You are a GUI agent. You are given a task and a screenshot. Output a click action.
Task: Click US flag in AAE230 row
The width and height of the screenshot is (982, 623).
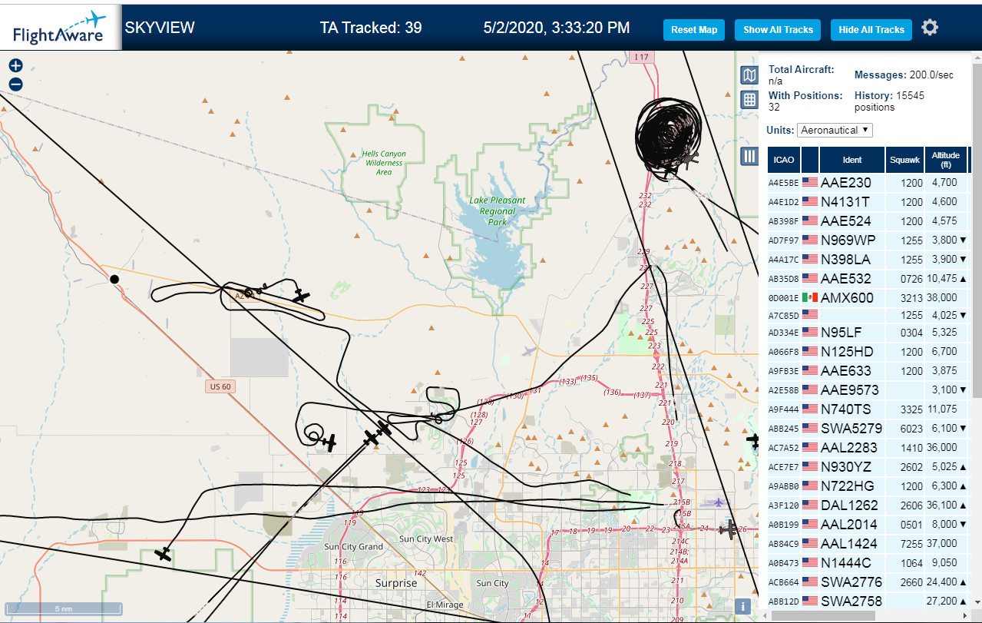click(x=809, y=183)
